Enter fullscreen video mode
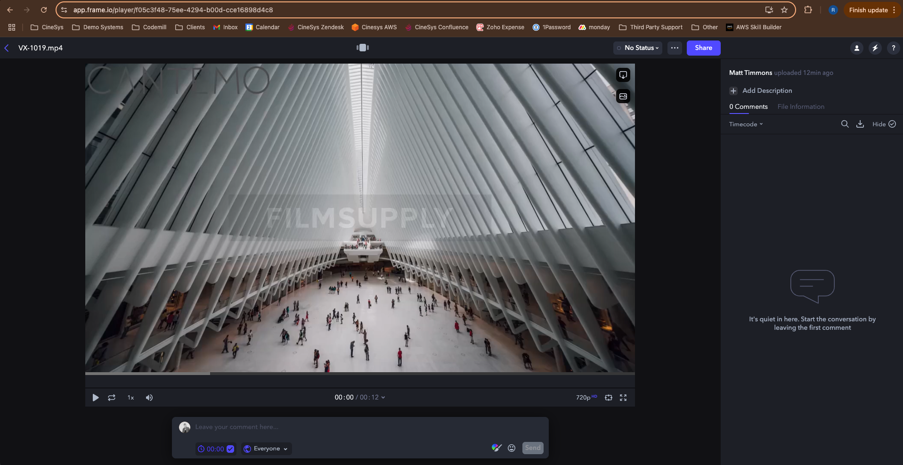 pyautogui.click(x=623, y=398)
